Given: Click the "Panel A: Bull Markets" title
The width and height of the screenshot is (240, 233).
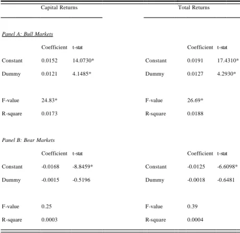Looking at the screenshot, I should point(28,34).
